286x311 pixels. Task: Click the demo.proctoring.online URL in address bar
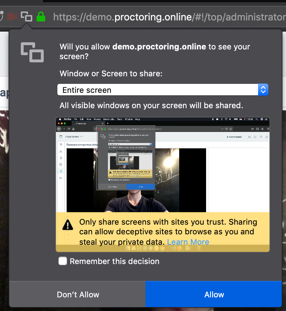[170, 17]
